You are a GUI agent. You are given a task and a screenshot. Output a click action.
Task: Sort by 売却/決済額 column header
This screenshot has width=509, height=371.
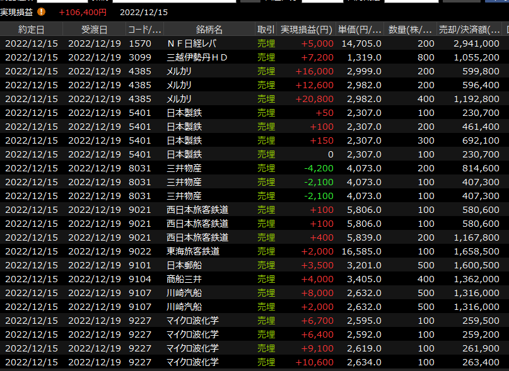pos(469,30)
